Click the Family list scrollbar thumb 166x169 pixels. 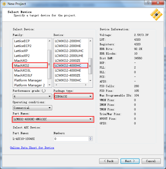(x=49, y=64)
